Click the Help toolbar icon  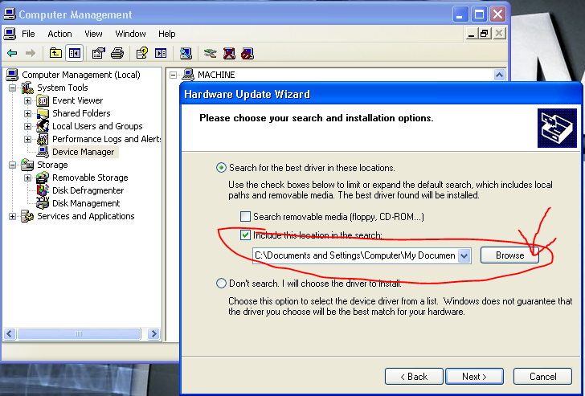tap(141, 53)
